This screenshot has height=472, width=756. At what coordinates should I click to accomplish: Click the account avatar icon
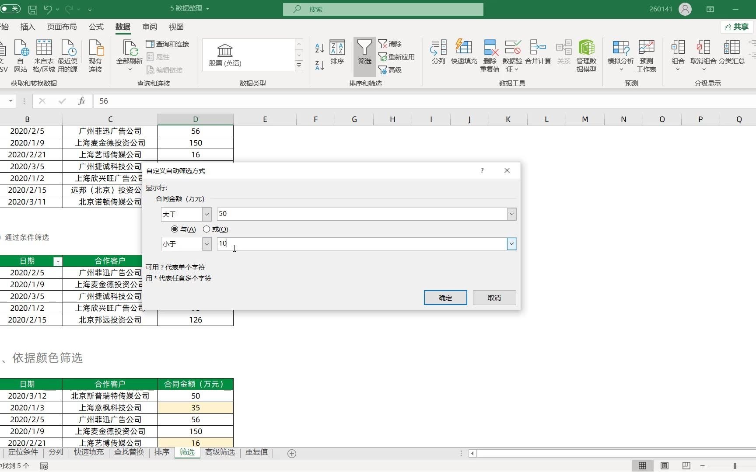pos(685,9)
